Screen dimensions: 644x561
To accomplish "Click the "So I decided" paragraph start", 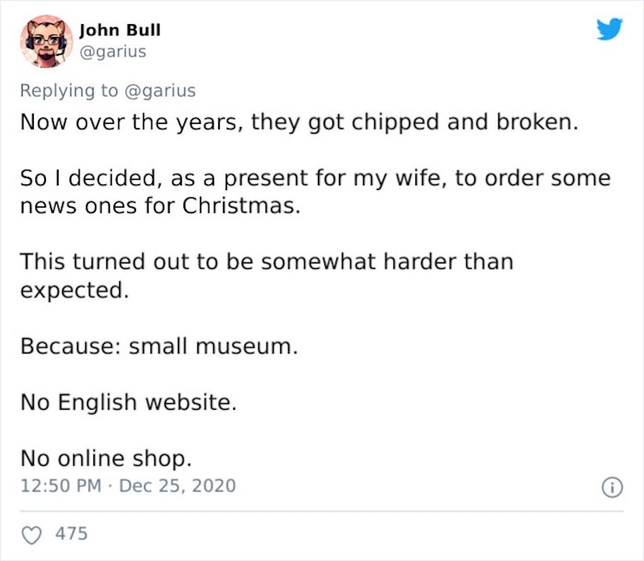I will point(70,178).
